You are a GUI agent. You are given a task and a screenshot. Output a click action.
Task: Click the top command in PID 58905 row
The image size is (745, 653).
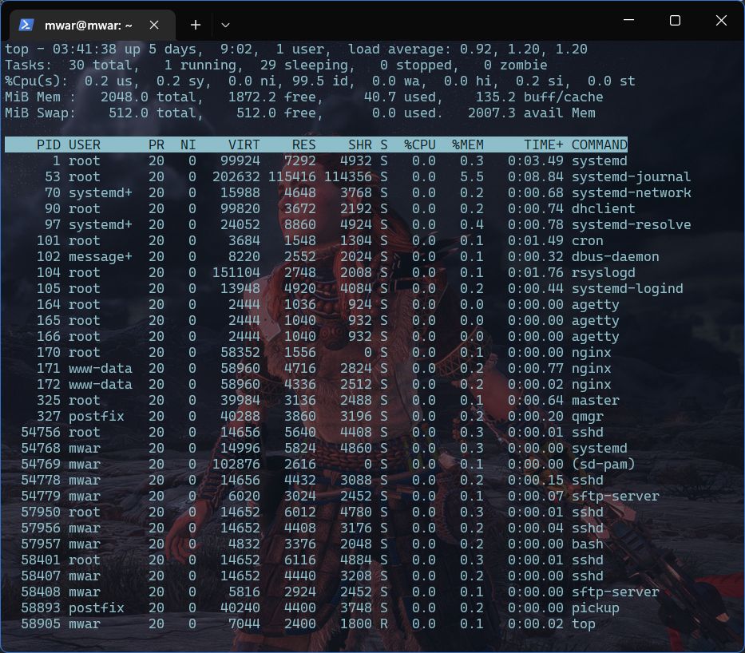click(x=584, y=624)
